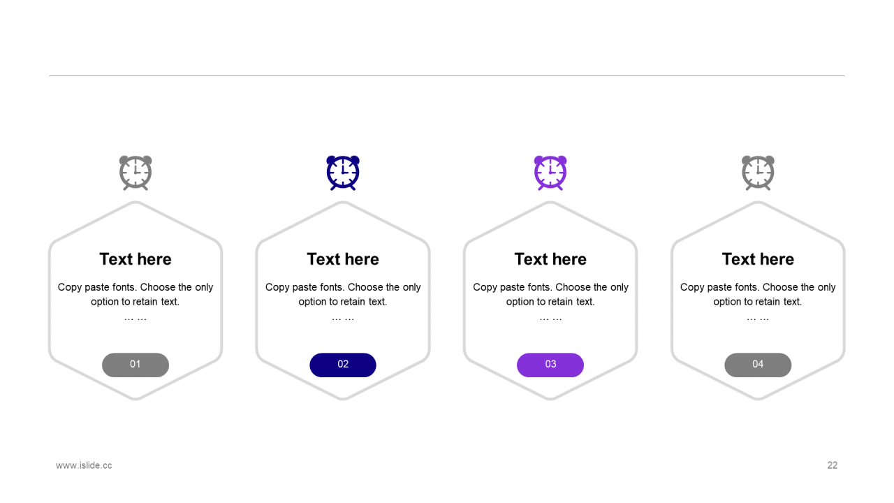Click the gray alarm clock above card 01
Image resolution: width=894 pixels, height=503 pixels.
click(x=135, y=173)
